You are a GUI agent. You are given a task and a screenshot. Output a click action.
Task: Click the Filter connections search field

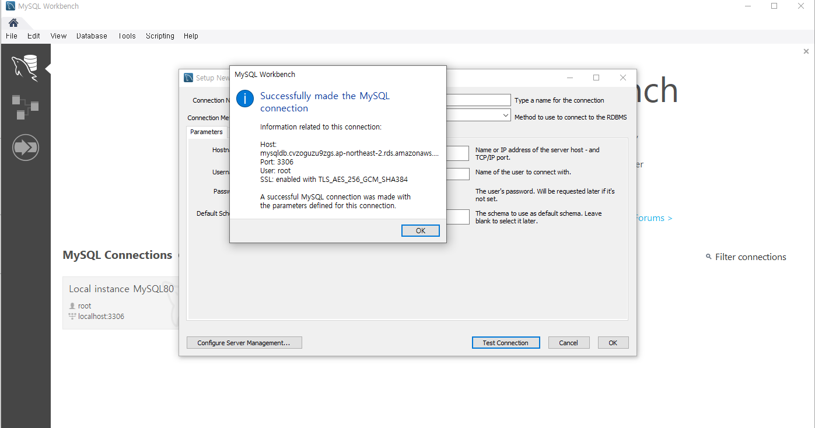(750, 257)
